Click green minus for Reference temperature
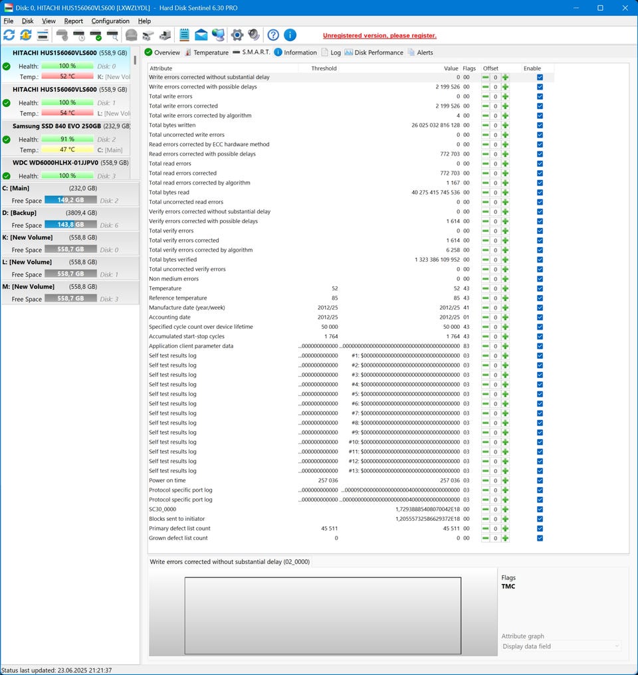Viewport: 638px width, 675px height. 486,298
